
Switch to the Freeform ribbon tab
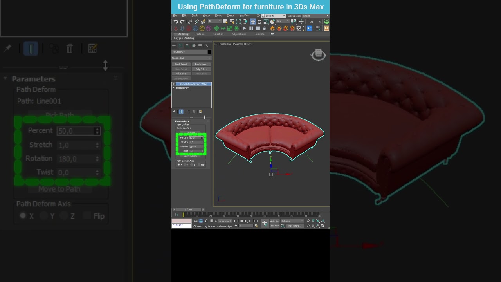coord(200,34)
